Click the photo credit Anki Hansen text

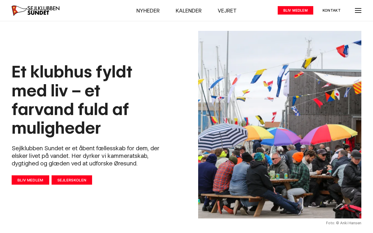(344, 223)
